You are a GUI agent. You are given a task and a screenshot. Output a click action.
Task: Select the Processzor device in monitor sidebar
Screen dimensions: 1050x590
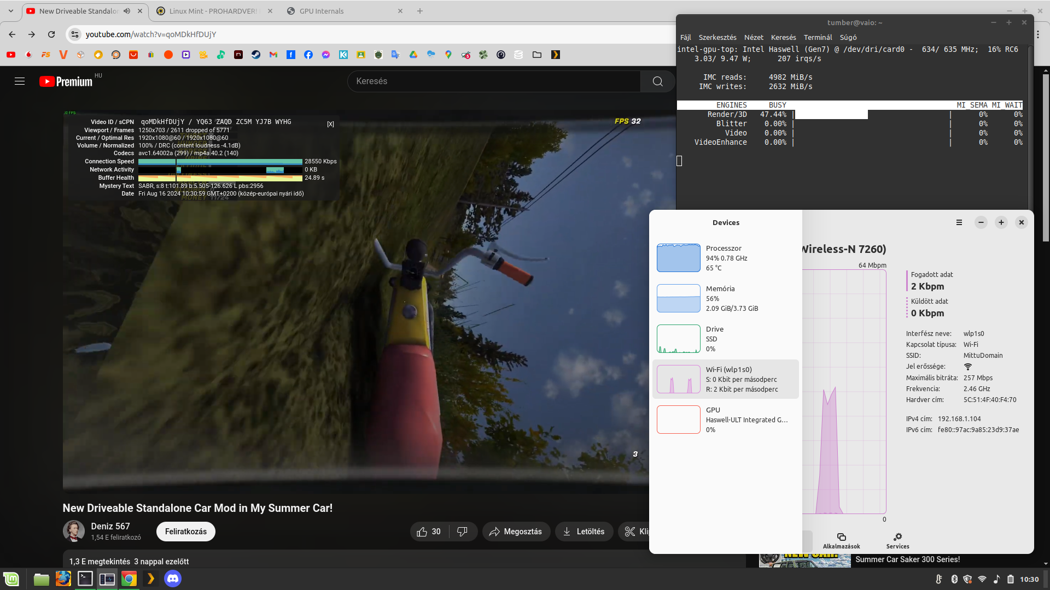coord(726,258)
